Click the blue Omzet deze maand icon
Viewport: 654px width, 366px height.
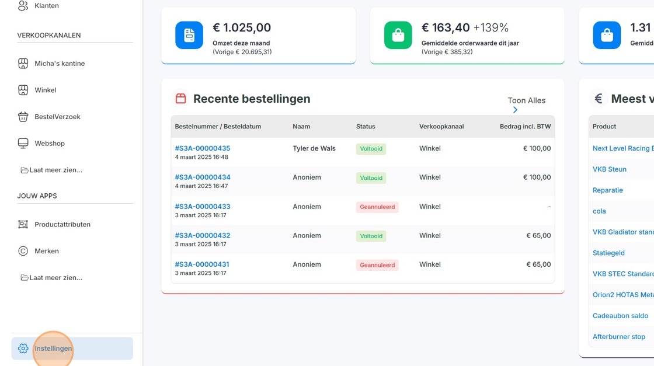[x=189, y=35]
